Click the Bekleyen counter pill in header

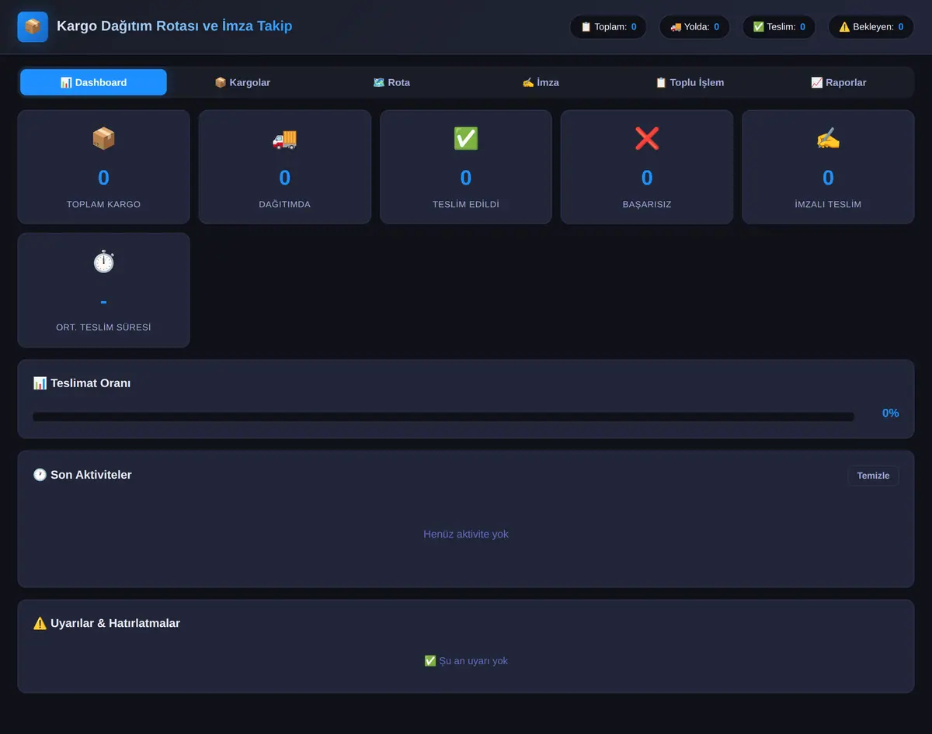click(871, 26)
